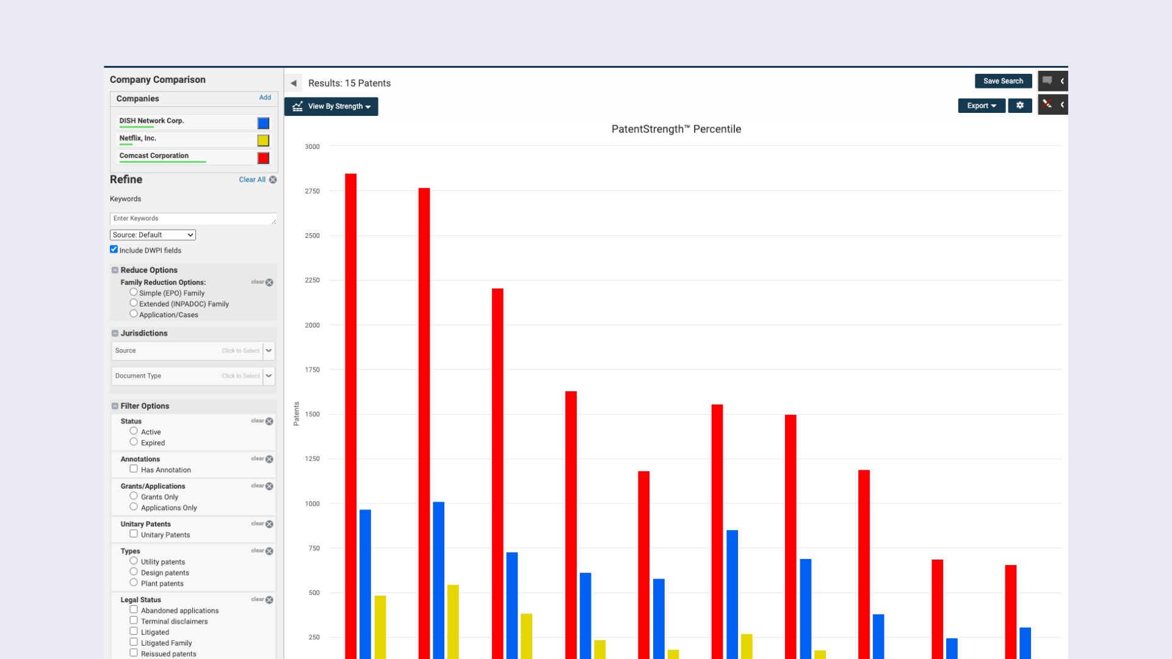This screenshot has width=1172, height=659.
Task: Tick the Litigated checkbox
Action: click(133, 632)
